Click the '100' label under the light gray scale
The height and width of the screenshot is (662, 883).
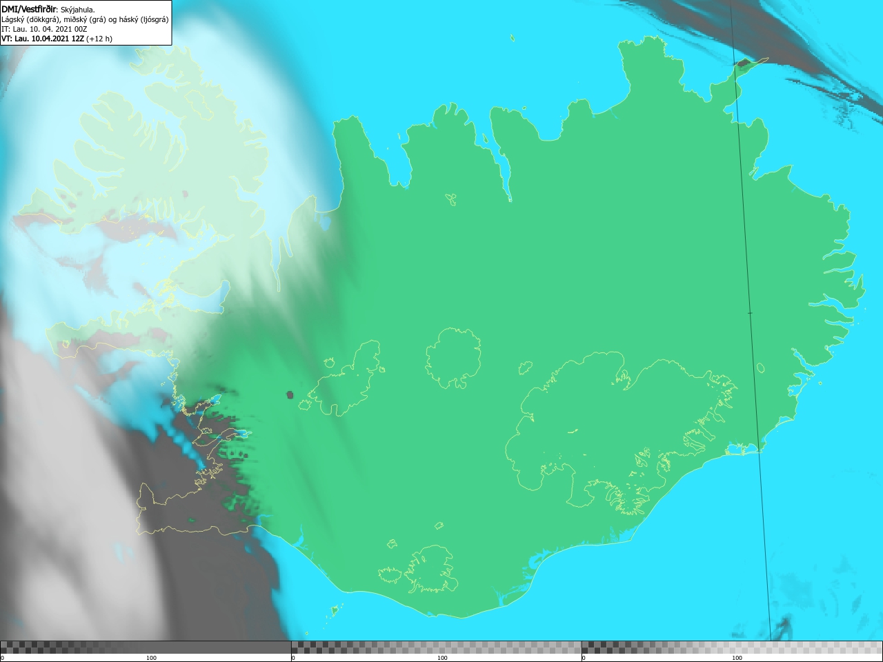pos(737,658)
